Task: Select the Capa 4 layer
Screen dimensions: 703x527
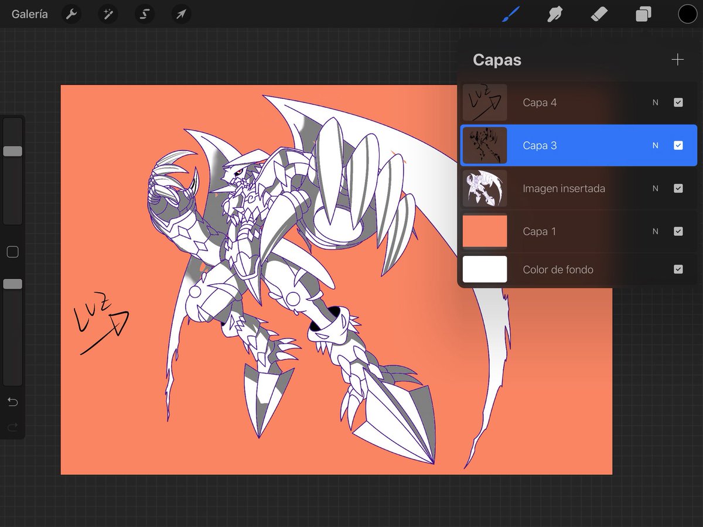Action: tap(579, 102)
